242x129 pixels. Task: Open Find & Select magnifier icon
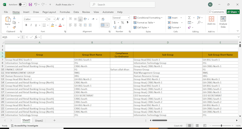pyautogui.click(x=199, y=23)
